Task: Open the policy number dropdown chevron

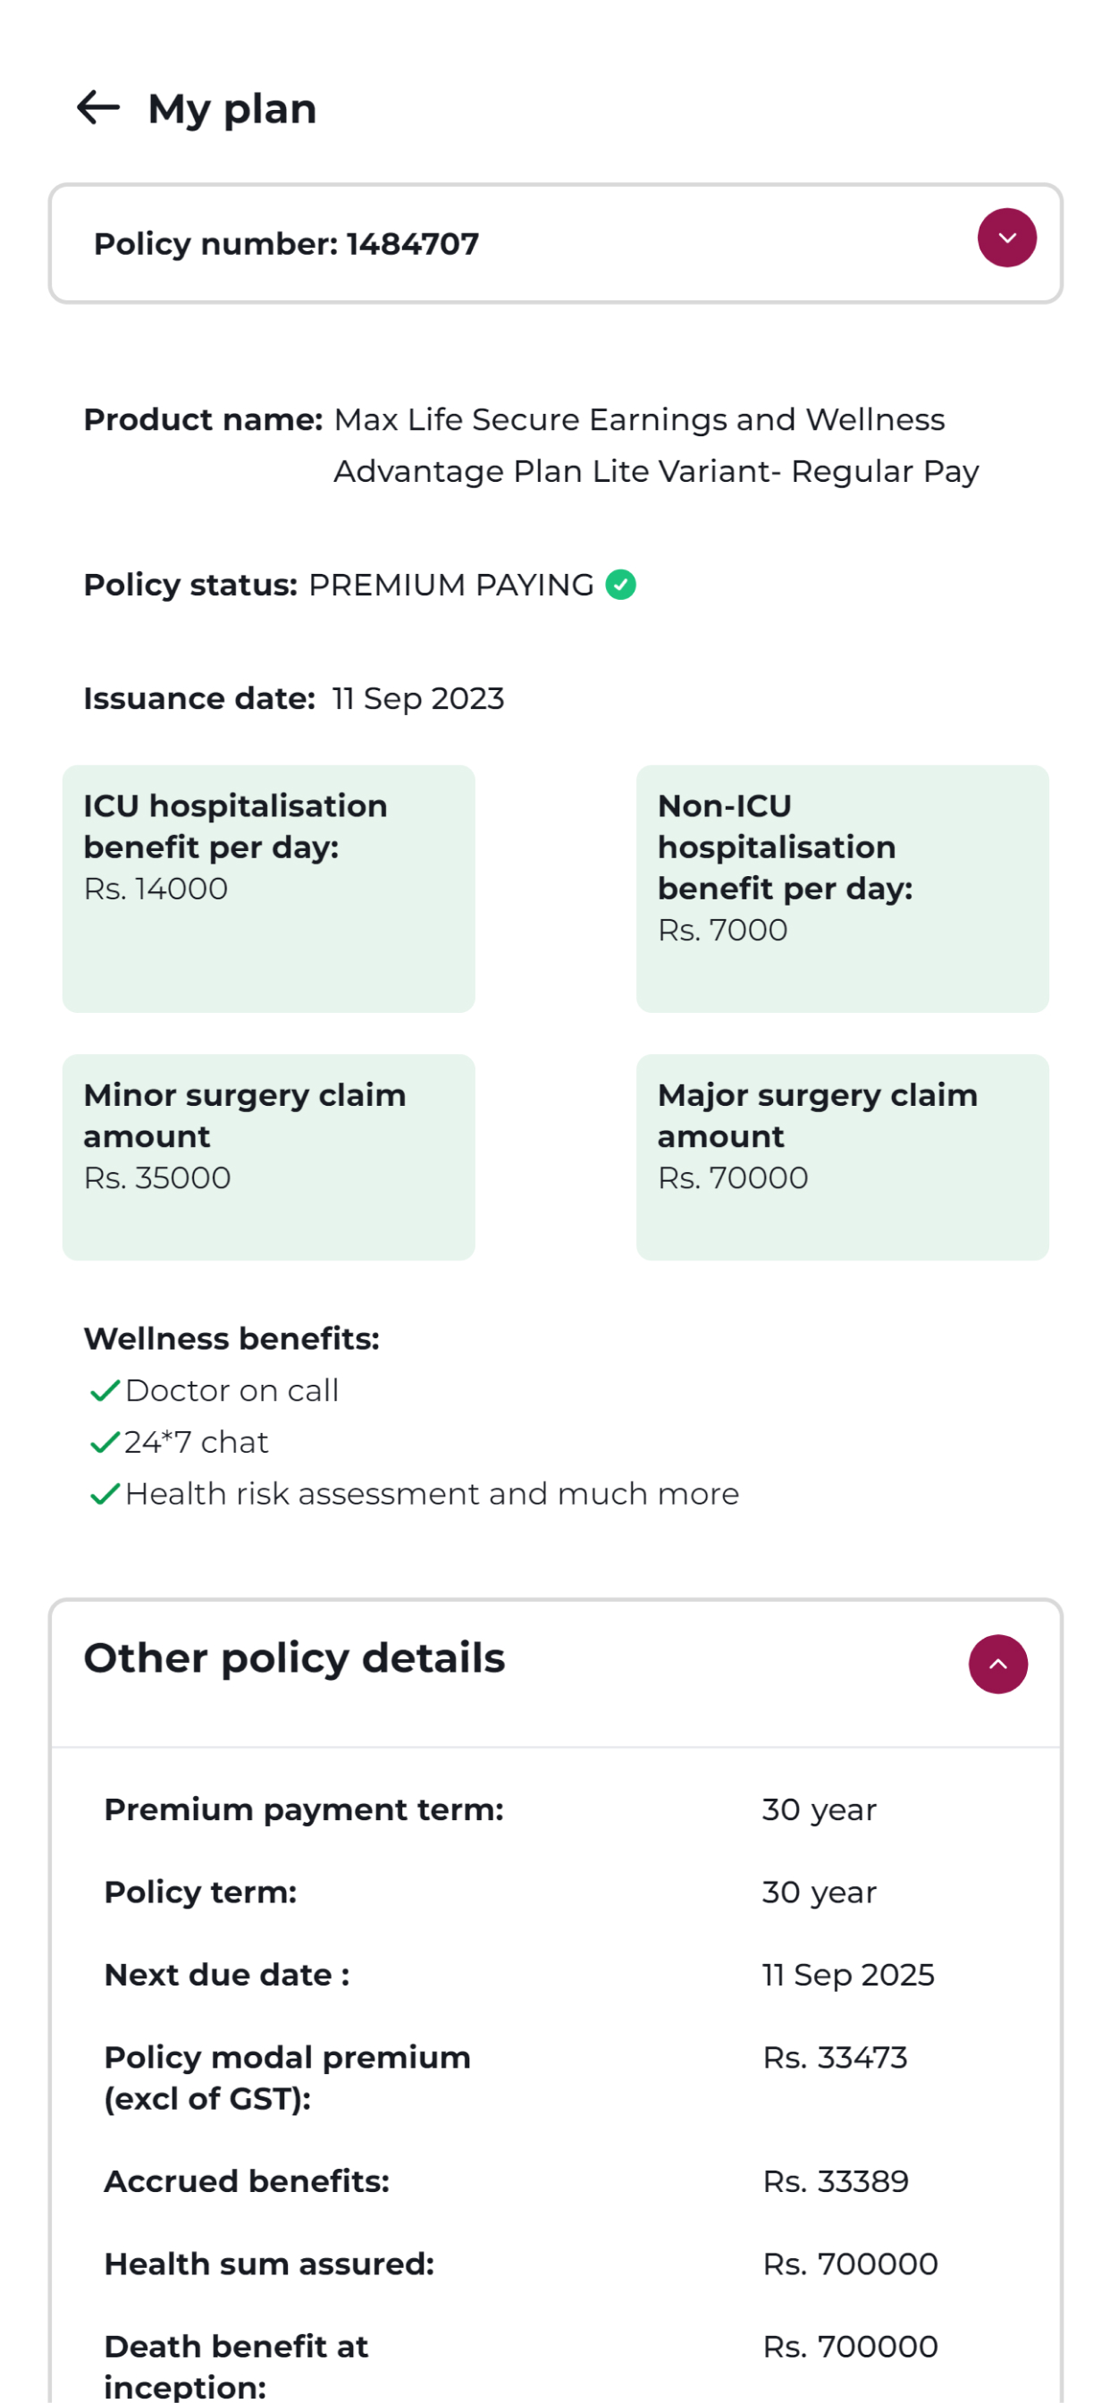Action: (1006, 238)
